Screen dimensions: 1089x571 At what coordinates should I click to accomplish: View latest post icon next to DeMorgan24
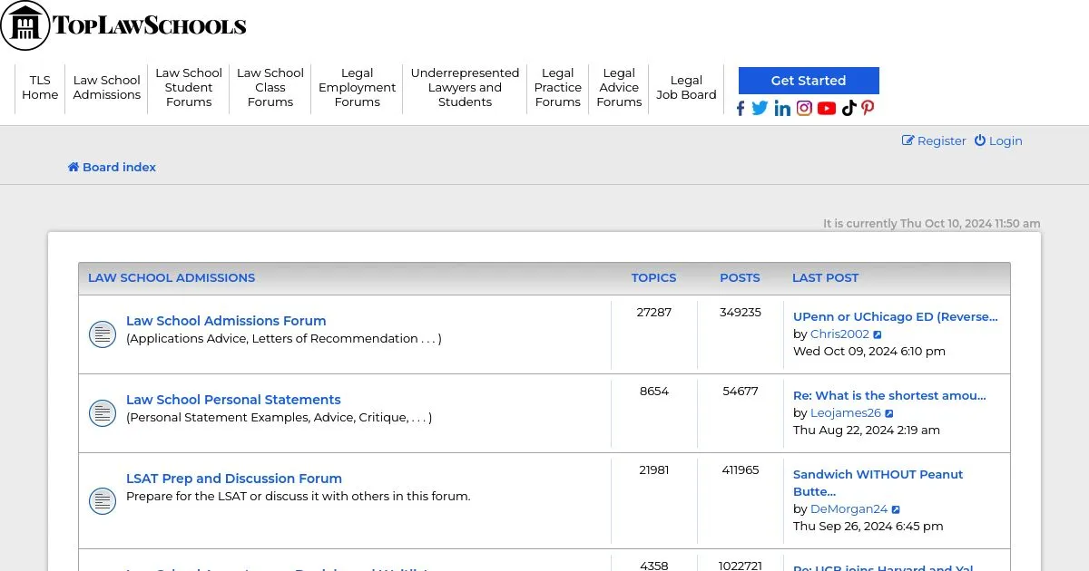897,509
